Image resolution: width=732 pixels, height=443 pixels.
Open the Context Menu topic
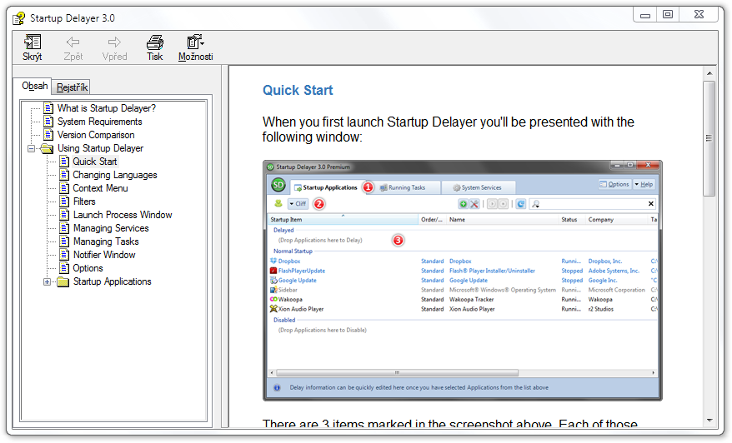point(100,188)
